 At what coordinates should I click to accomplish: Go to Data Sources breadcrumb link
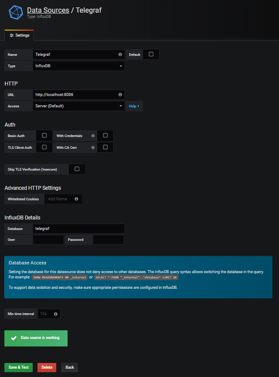point(48,10)
